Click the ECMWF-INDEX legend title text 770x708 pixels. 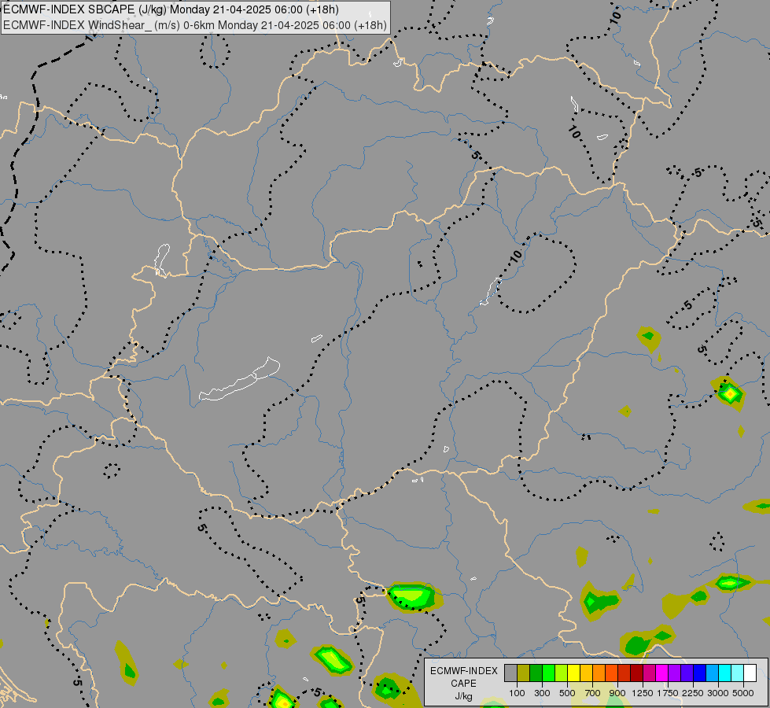tap(463, 671)
